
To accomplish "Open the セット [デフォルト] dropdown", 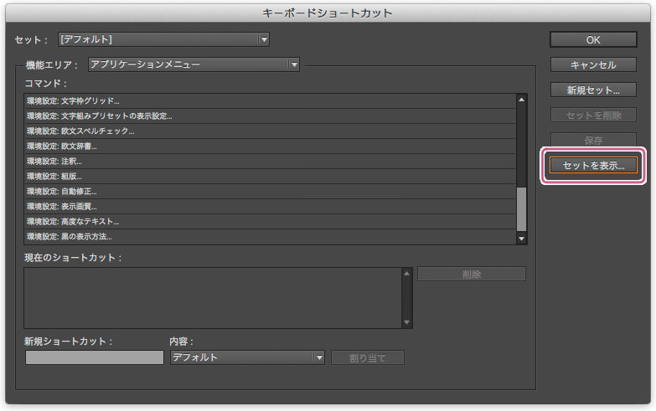I will 163,39.
